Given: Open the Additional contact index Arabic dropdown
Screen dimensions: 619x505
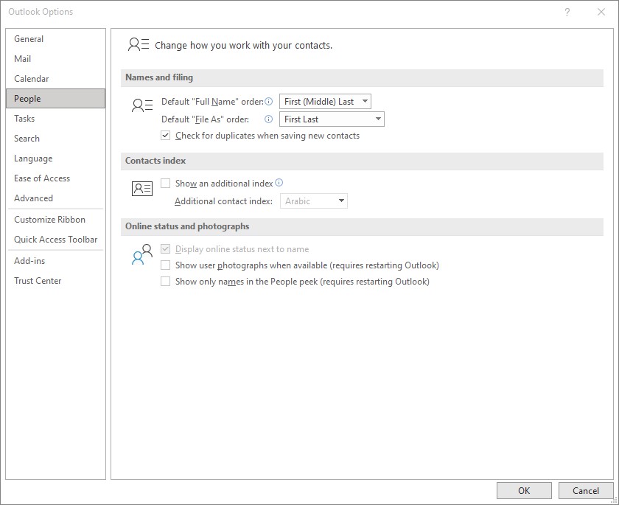Looking at the screenshot, I should point(314,201).
